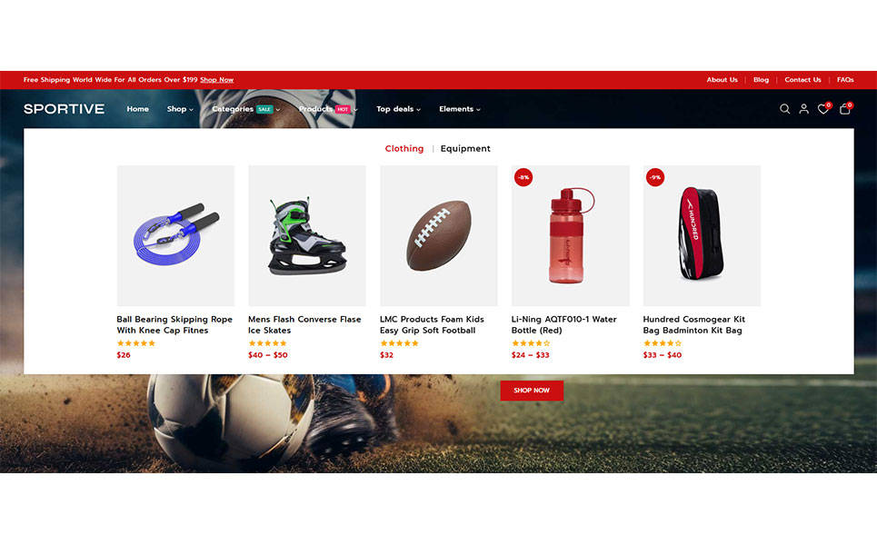Open the shopping cart bag icon
The height and width of the screenshot is (545, 877).
[x=845, y=108]
